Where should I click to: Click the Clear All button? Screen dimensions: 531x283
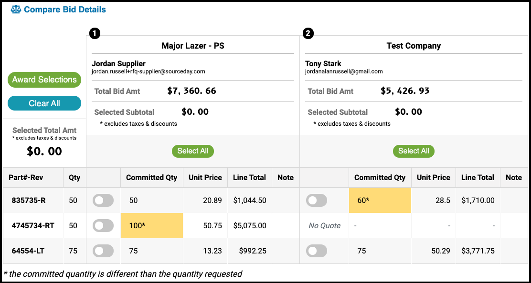[x=44, y=103]
